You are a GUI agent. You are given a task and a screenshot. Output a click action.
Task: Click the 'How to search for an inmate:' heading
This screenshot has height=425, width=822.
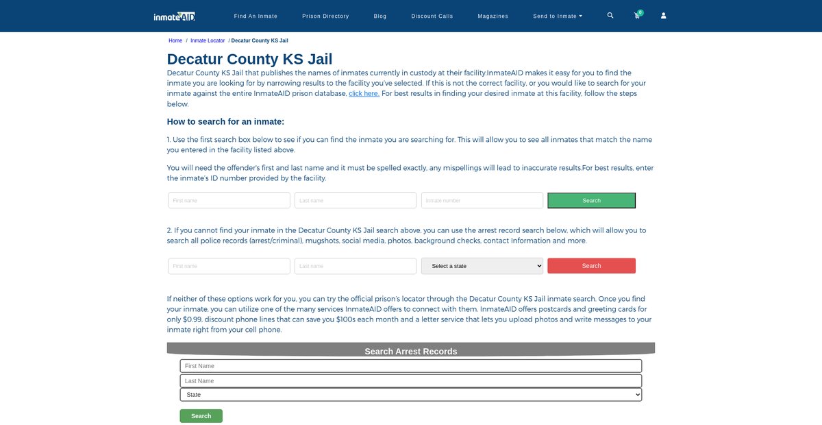225,121
